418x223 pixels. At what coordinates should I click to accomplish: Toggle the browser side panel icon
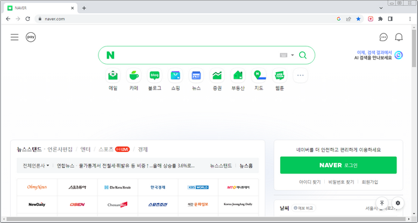point(391,19)
